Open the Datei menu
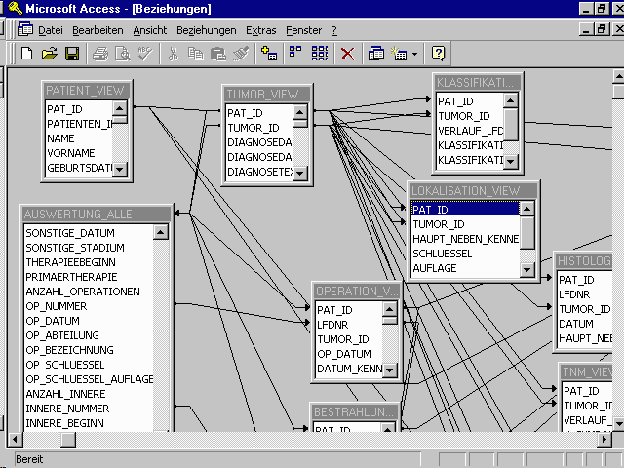Image resolution: width=624 pixels, height=468 pixels. [50, 30]
